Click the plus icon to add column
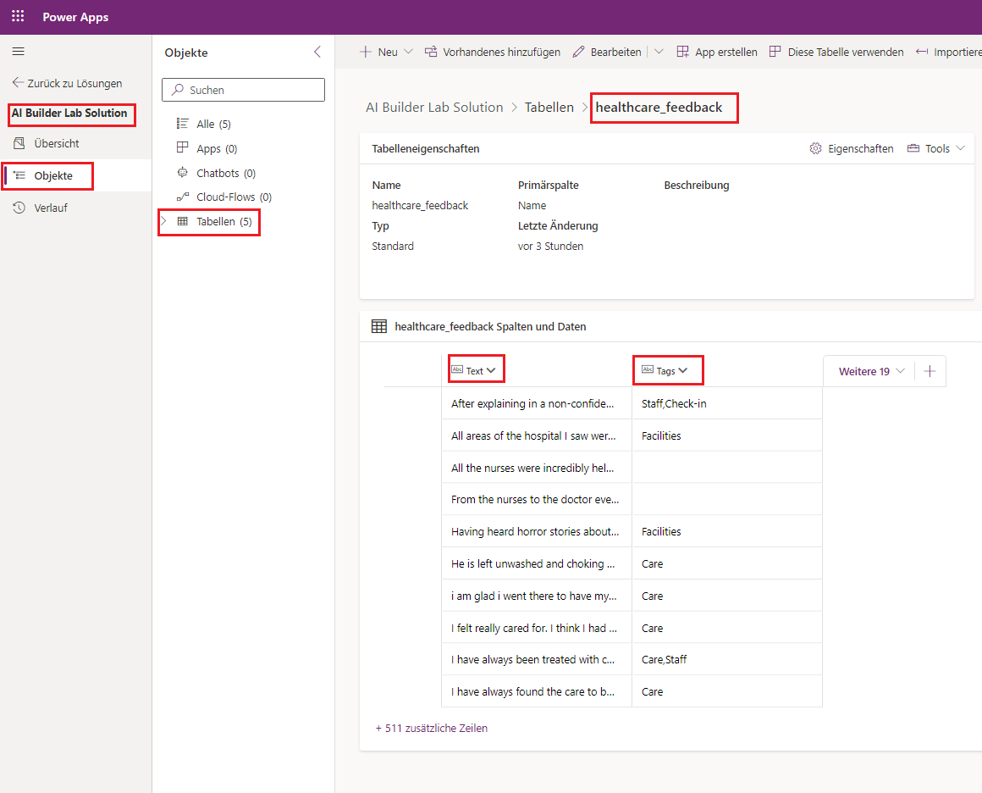Image resolution: width=982 pixels, height=793 pixels. pos(930,371)
